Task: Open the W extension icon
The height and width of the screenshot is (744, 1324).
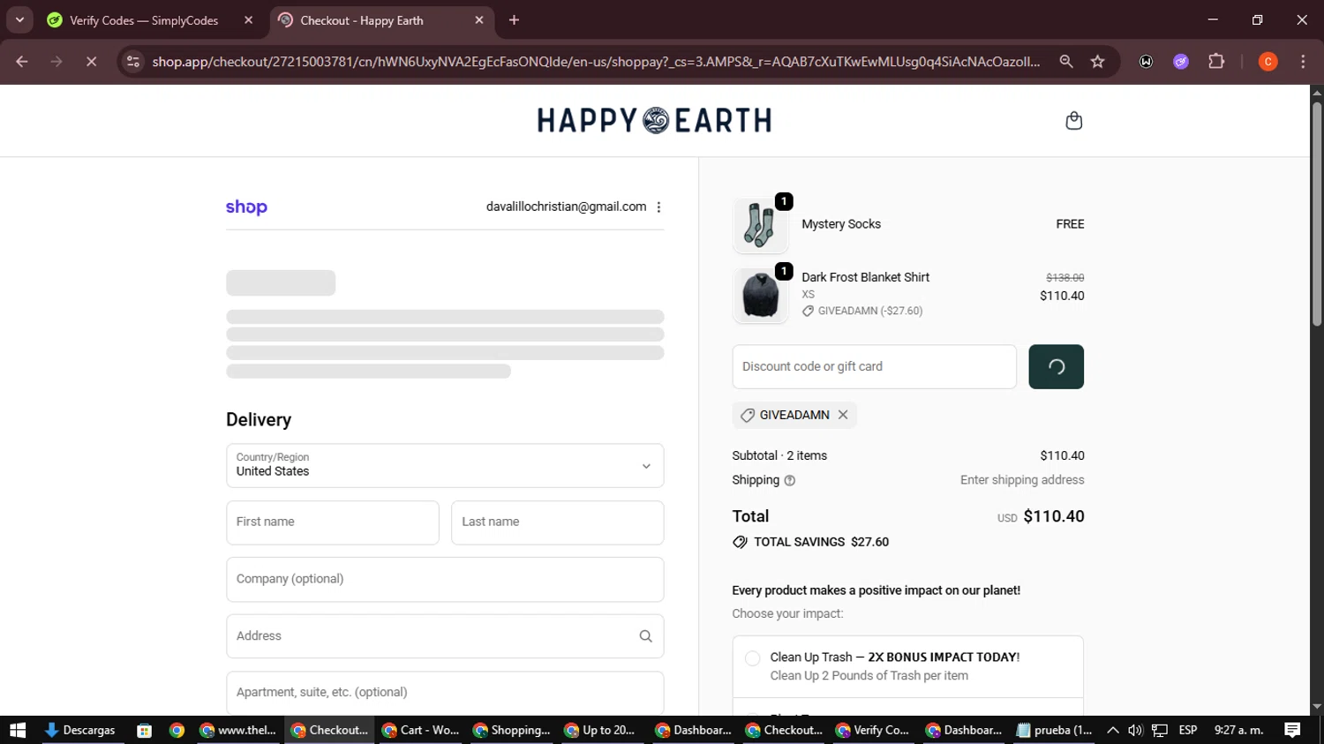Action: [1146, 62]
